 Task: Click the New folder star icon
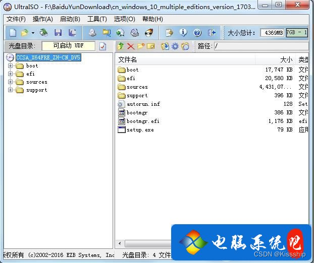[x=141, y=46]
